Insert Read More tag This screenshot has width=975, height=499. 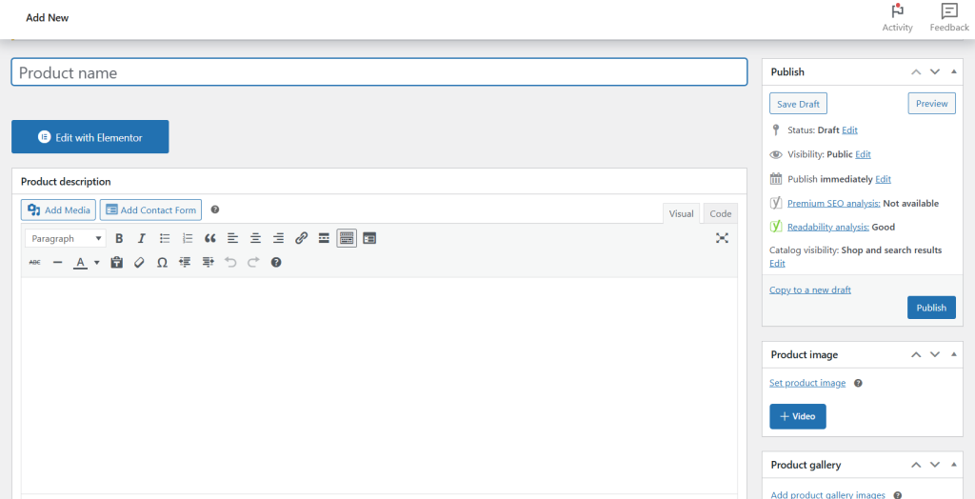click(324, 238)
